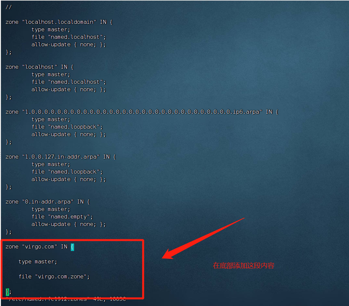Click the file "named.empty" line
The width and height of the screenshot is (349, 306).
click(x=62, y=217)
